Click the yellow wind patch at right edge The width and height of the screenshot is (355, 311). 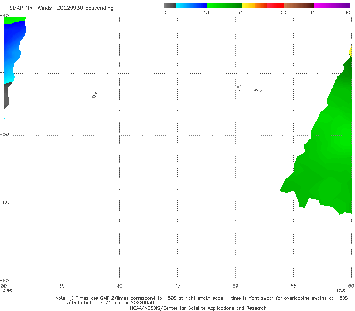tap(350, 52)
